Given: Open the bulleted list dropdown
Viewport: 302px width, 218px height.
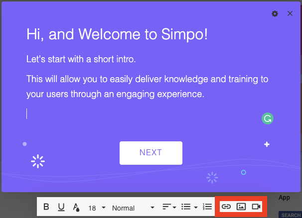Looking at the screenshot, I should pyautogui.click(x=189, y=207).
